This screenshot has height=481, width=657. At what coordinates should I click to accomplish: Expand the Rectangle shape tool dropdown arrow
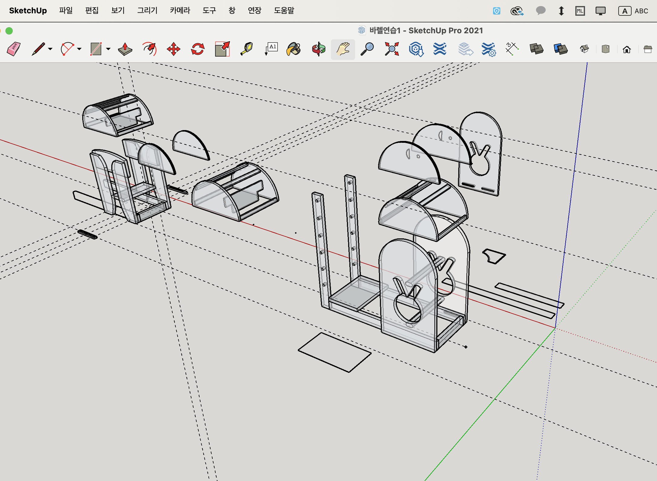[x=108, y=49]
